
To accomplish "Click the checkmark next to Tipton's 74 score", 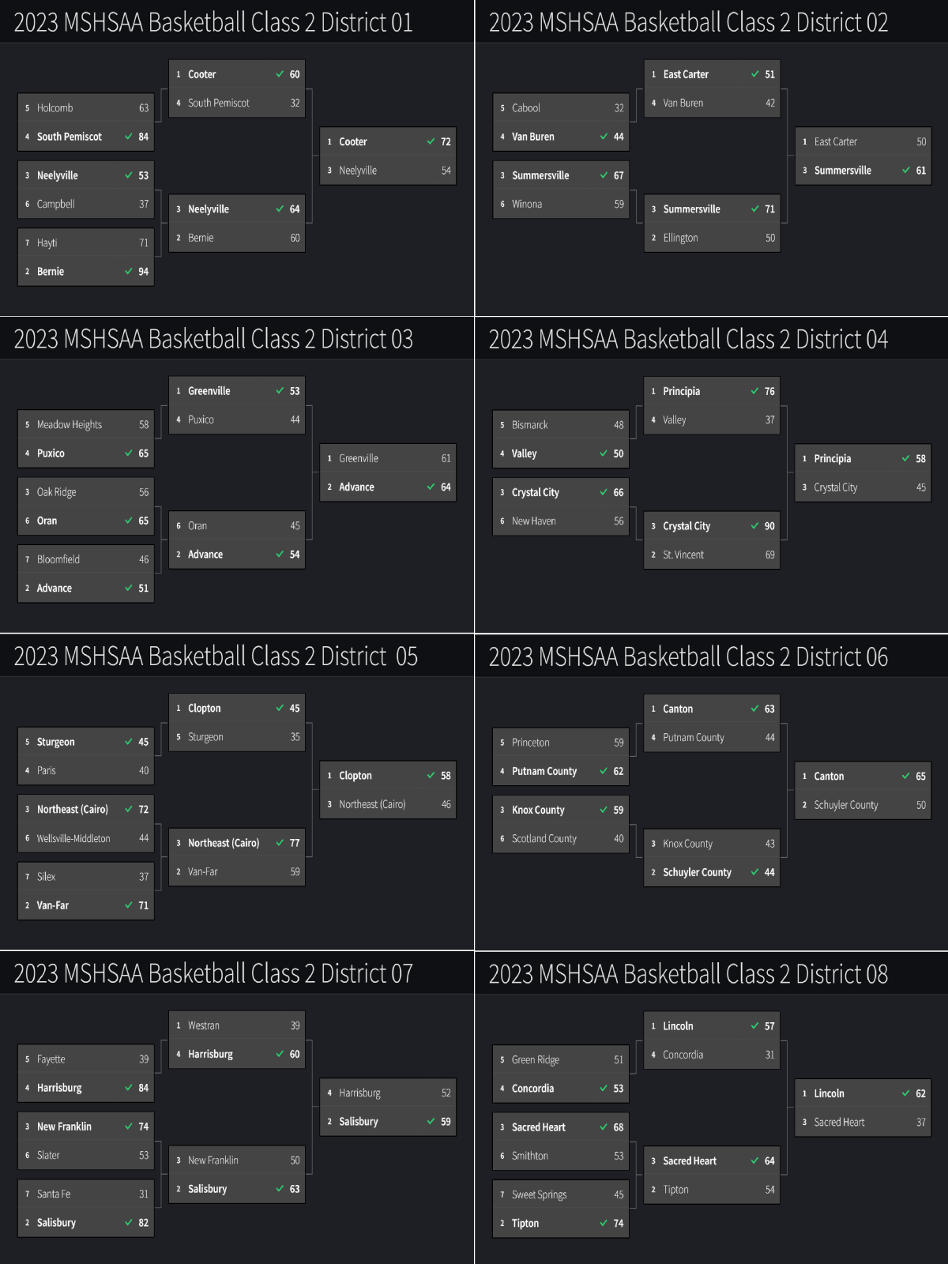I will 604,1223.
